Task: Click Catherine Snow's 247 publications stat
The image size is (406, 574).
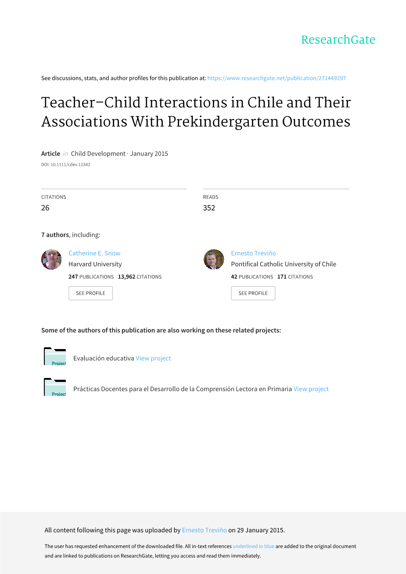Action: click(91, 277)
